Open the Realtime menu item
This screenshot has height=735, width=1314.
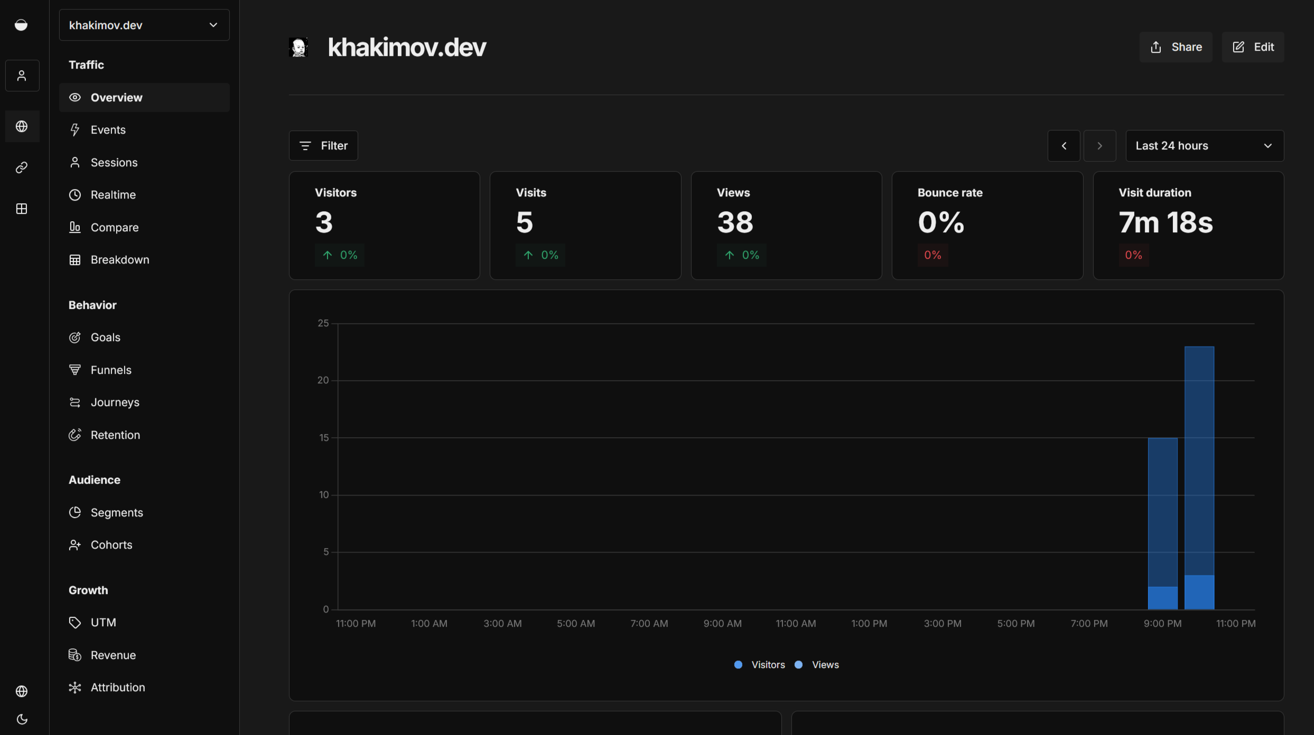click(113, 195)
